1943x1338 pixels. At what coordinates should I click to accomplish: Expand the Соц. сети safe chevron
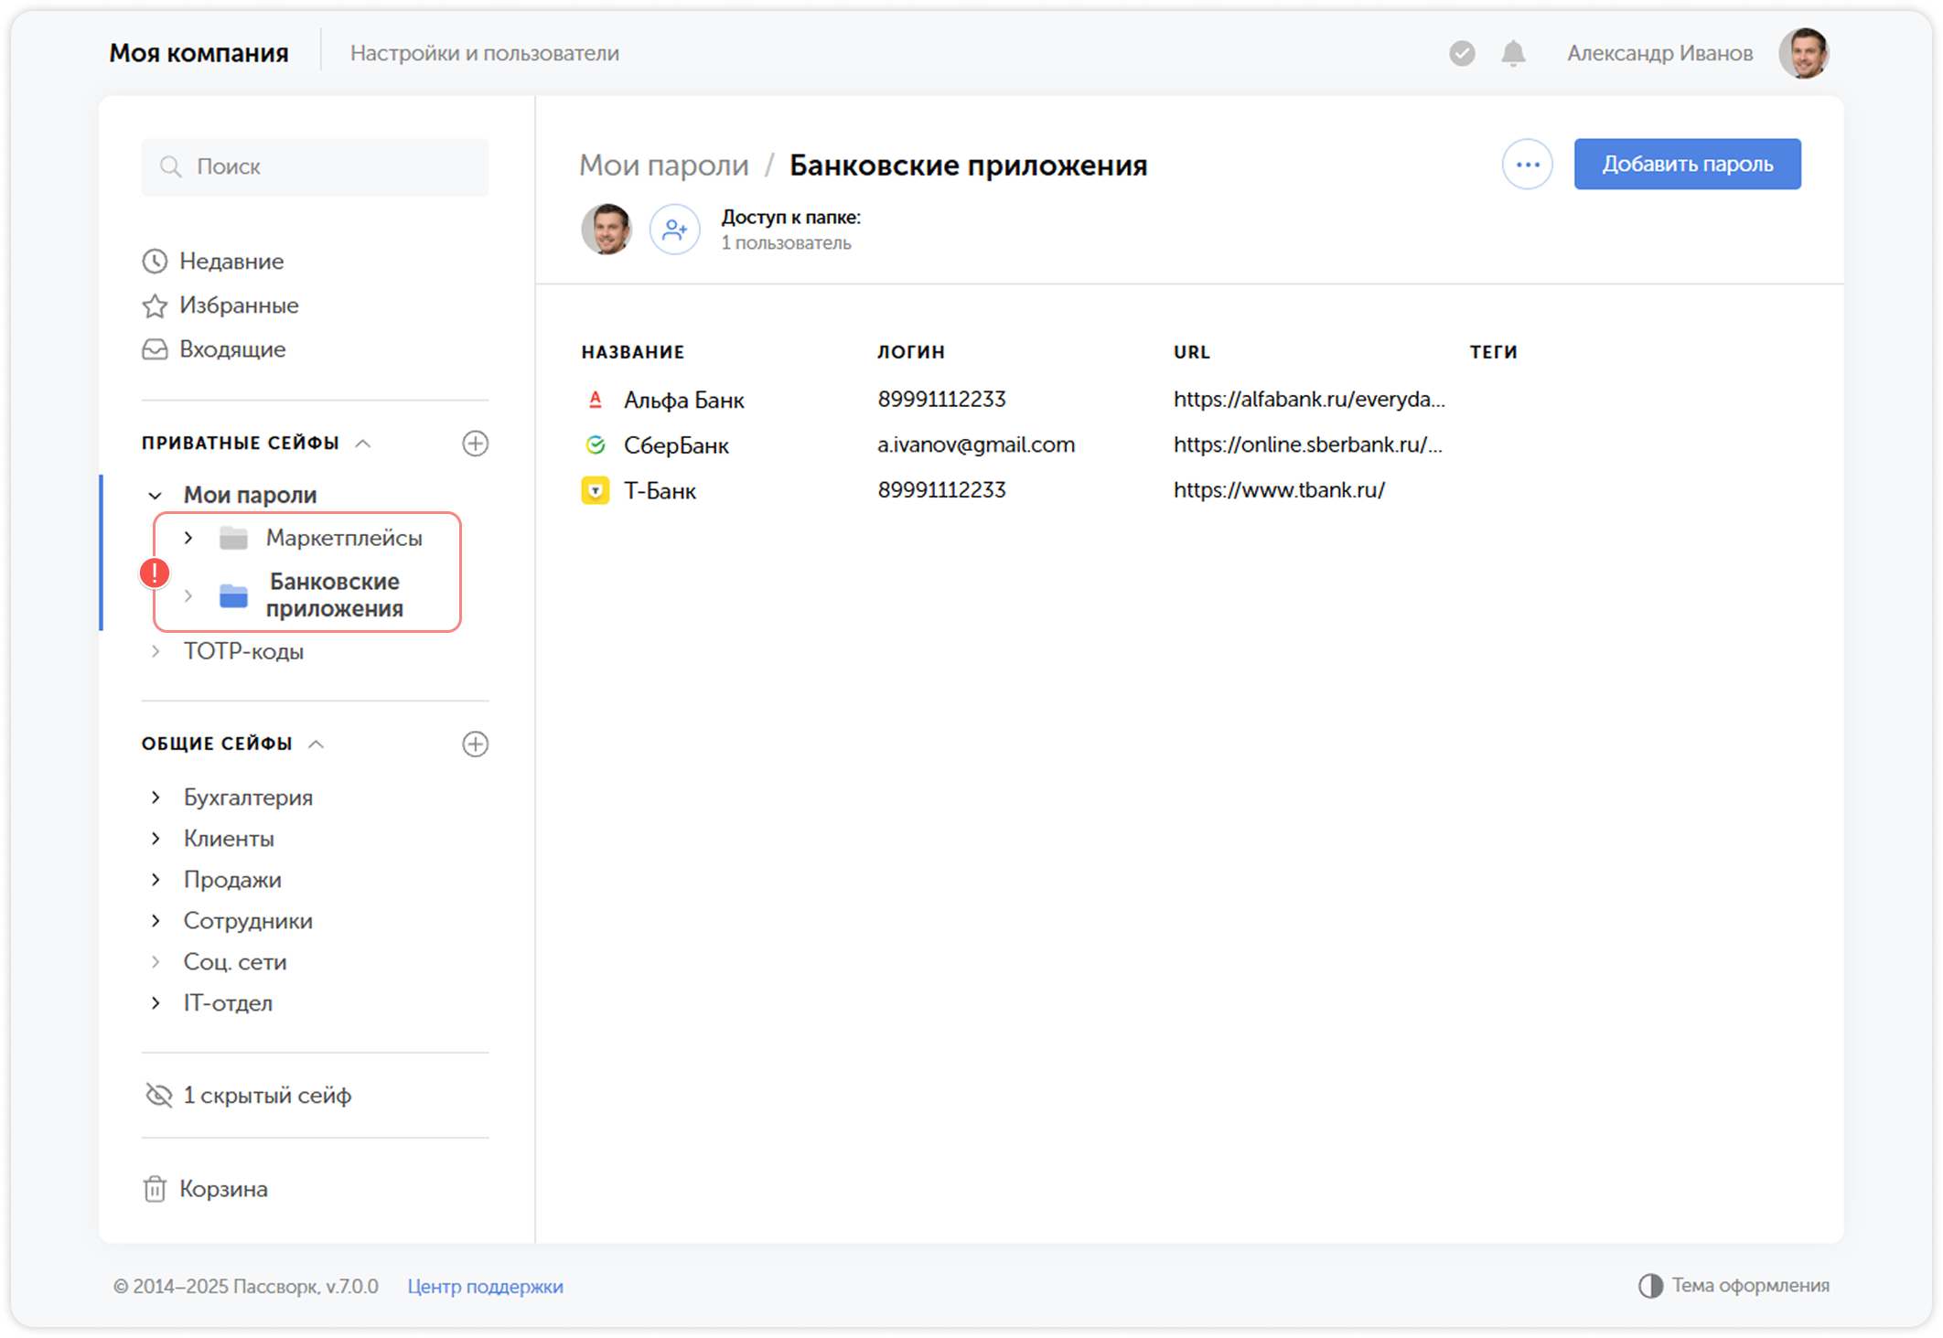[156, 962]
